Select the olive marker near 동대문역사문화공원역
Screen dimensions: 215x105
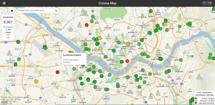(128, 44)
